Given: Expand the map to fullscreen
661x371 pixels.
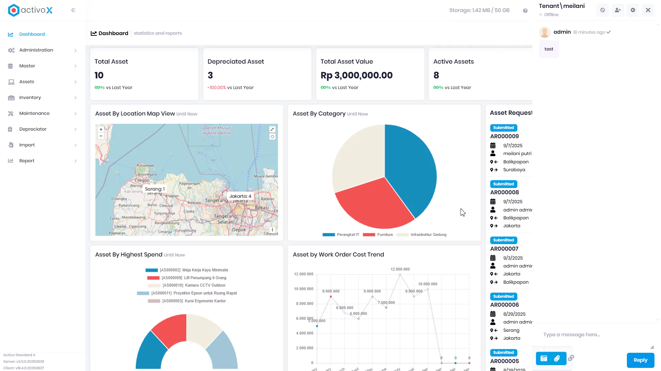Looking at the screenshot, I should click(x=272, y=129).
